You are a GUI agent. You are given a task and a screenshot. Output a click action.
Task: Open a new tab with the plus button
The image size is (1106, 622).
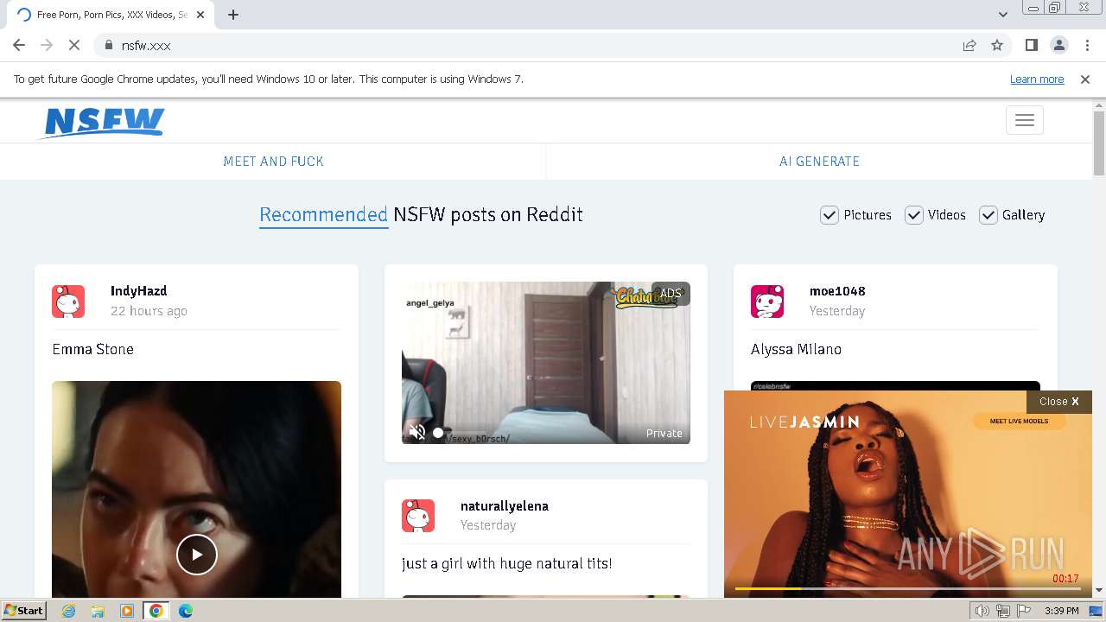(233, 15)
